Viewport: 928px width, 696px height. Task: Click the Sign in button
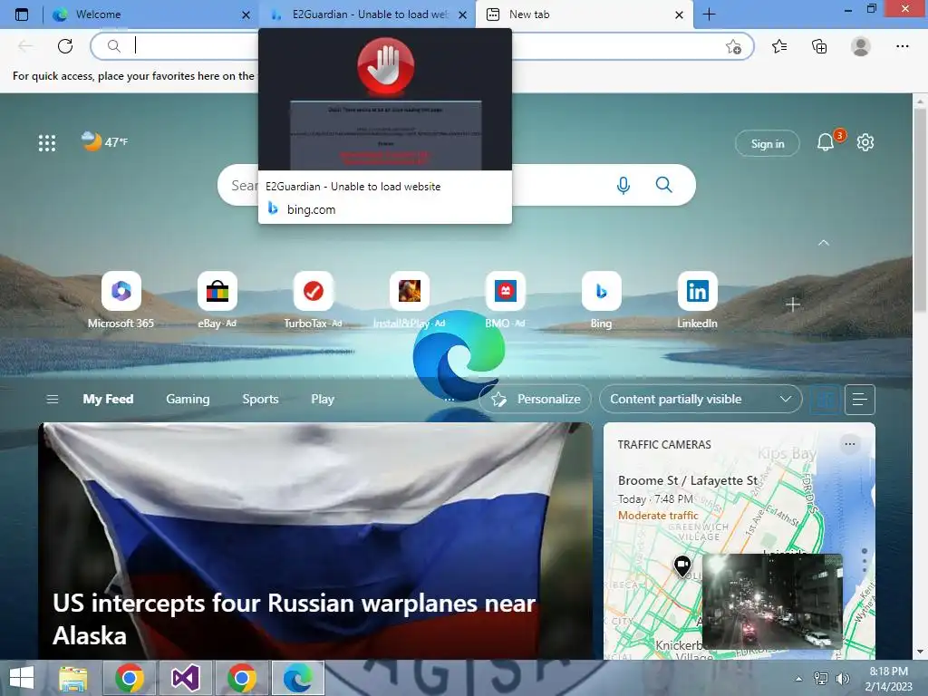point(767,143)
